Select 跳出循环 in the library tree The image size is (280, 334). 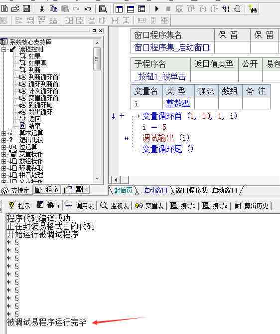pos(40,112)
